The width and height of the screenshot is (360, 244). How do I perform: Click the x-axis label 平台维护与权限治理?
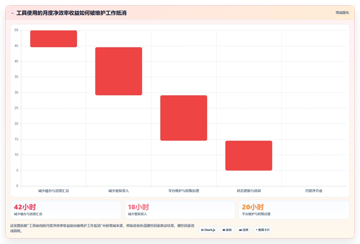tap(184, 191)
